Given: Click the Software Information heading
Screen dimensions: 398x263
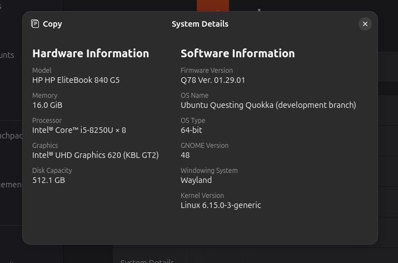Looking at the screenshot, I should (237, 53).
